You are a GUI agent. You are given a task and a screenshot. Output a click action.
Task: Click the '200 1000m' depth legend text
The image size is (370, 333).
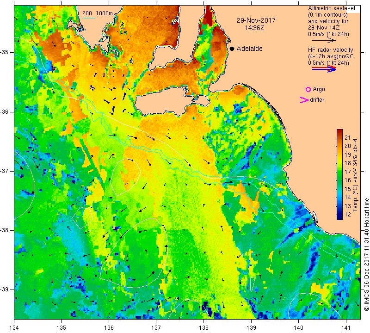98,13
